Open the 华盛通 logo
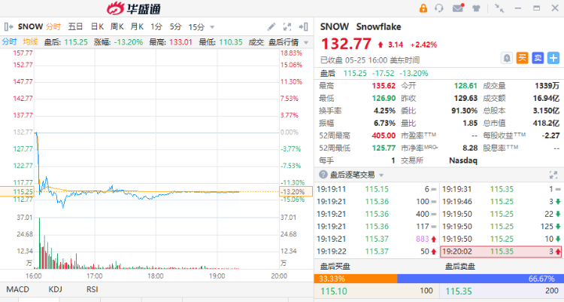The width and height of the screenshot is (564, 302). tap(133, 8)
